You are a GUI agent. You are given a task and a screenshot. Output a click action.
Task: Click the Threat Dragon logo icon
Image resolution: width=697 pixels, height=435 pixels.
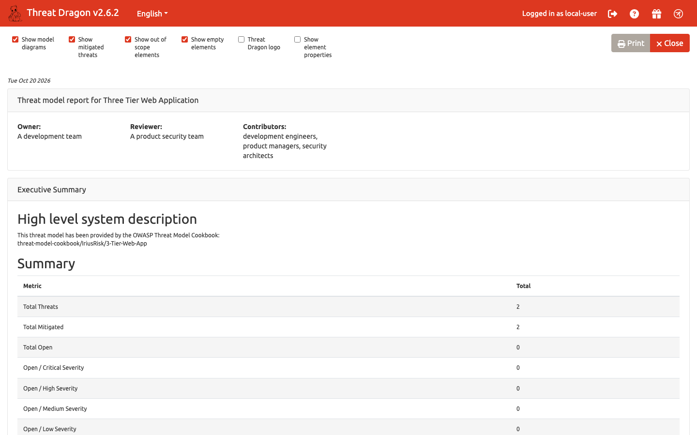[15, 14]
